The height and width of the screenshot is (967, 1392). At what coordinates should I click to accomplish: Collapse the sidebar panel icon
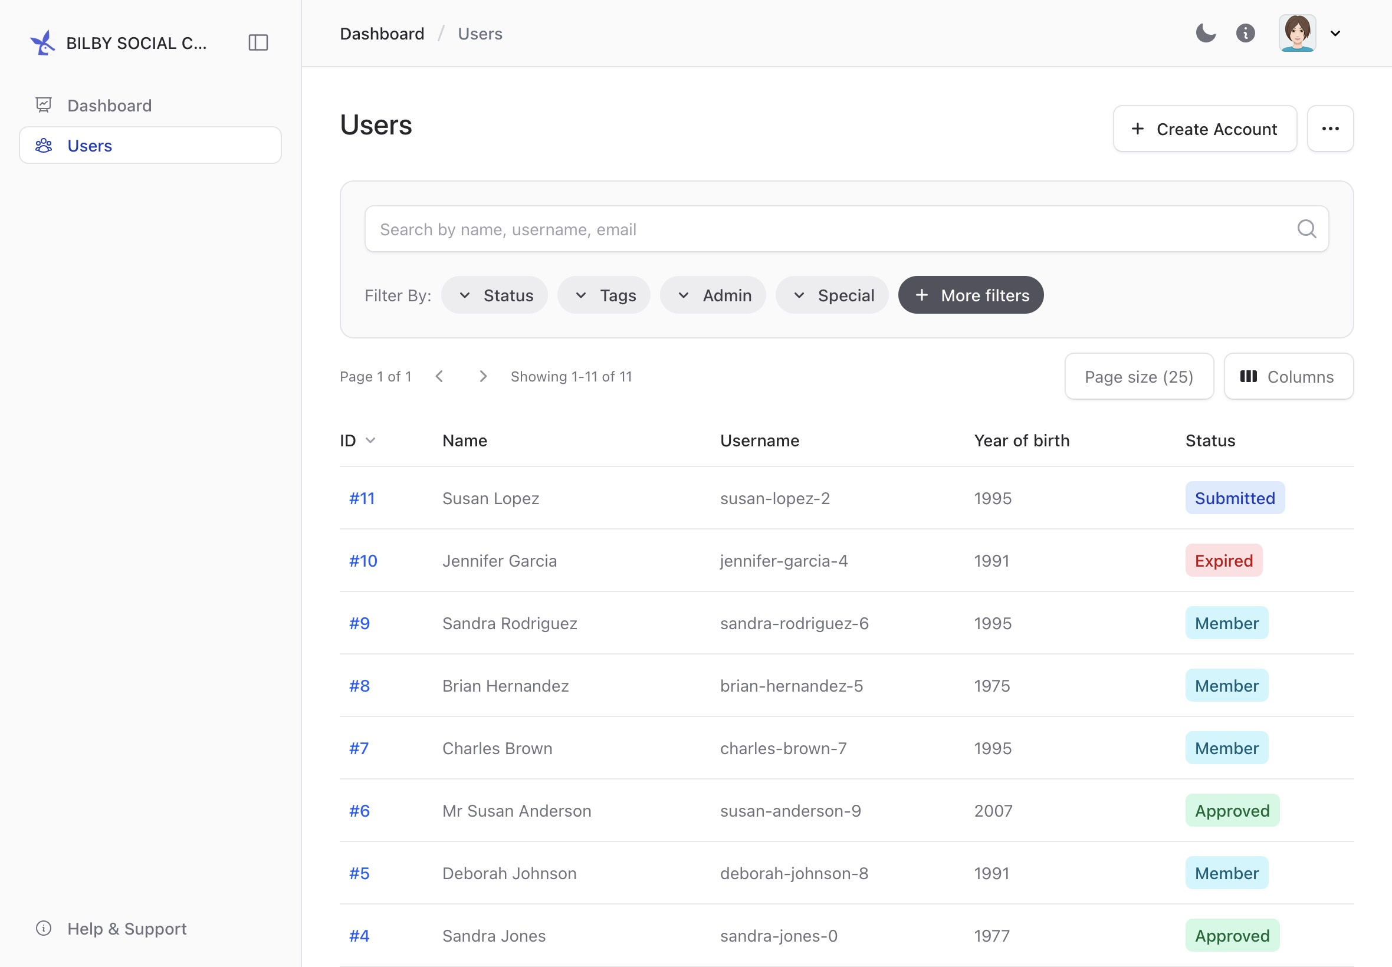point(258,42)
